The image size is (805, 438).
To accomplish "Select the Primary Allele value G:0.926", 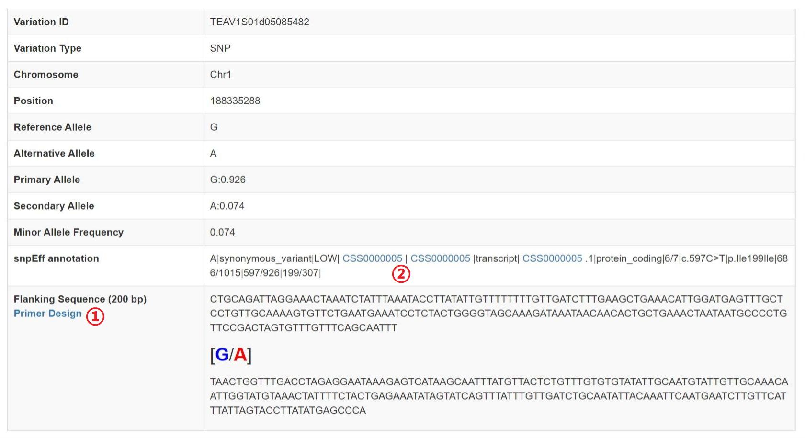I will point(227,180).
